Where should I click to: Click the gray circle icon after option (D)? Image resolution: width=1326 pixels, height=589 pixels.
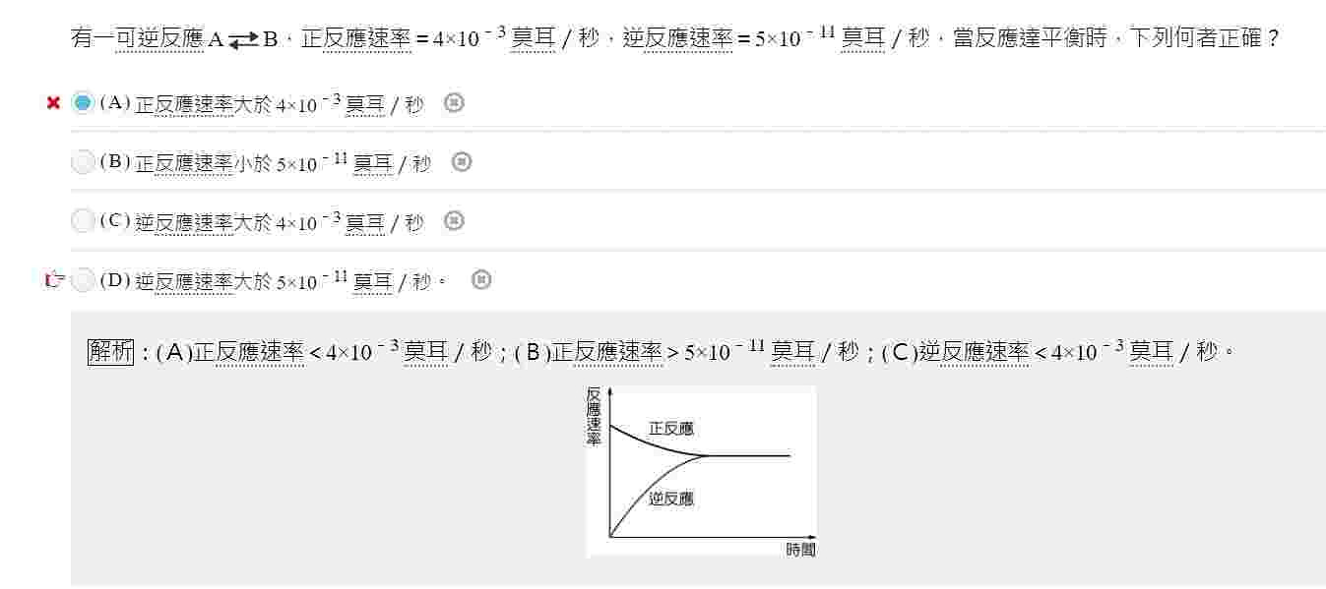480,280
